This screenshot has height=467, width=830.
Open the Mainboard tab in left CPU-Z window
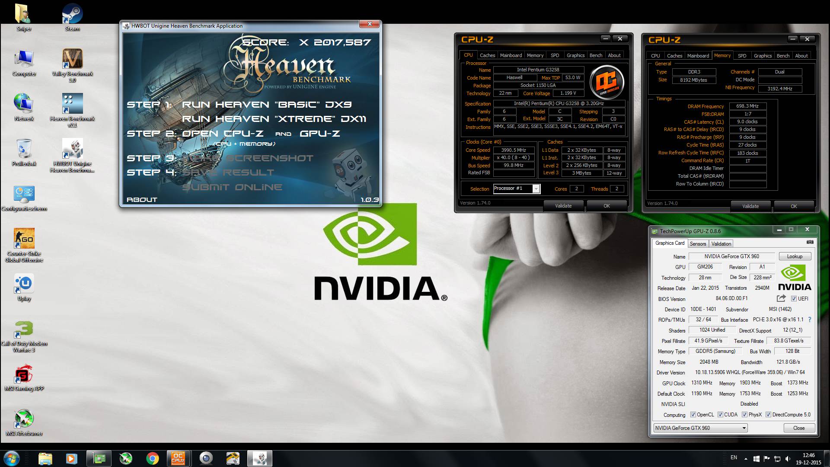pyautogui.click(x=511, y=55)
